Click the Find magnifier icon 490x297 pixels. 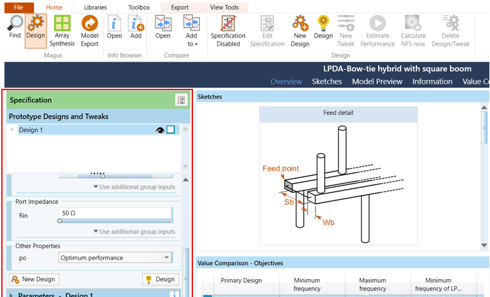pos(15,23)
